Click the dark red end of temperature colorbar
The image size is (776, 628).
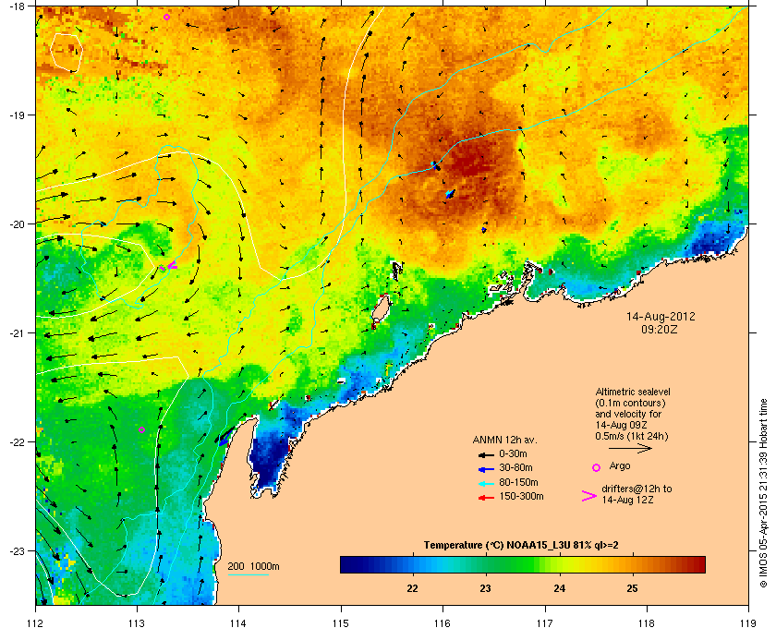coord(698,564)
